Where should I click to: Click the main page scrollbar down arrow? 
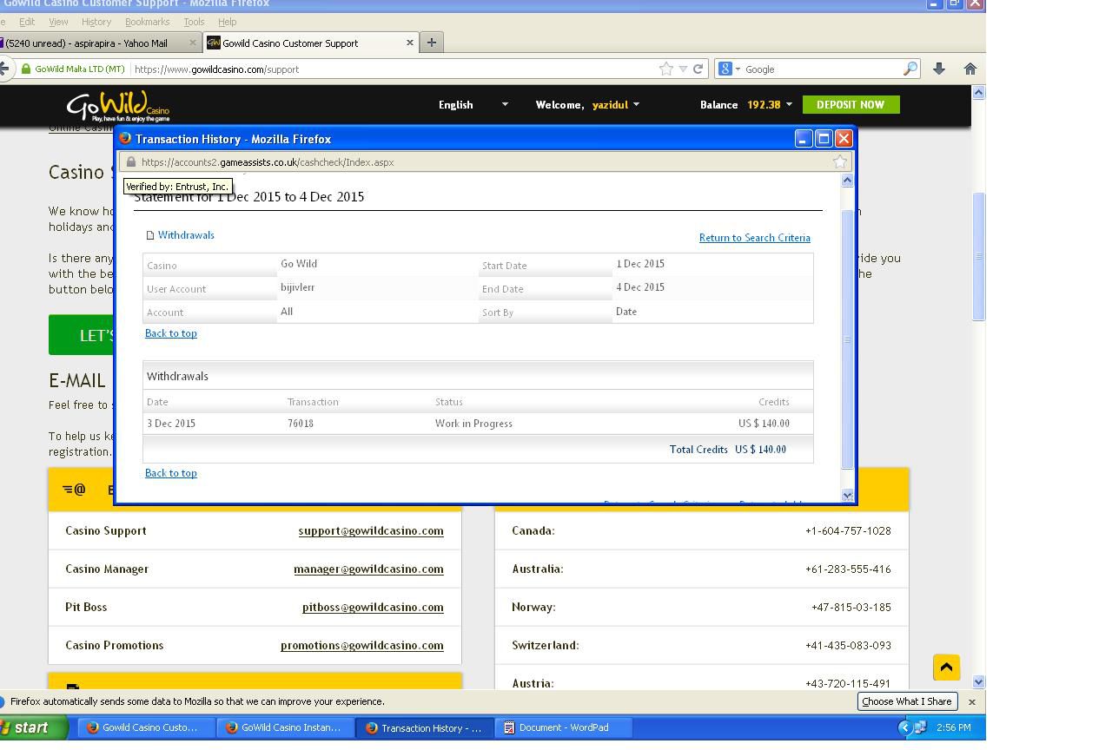tap(979, 682)
